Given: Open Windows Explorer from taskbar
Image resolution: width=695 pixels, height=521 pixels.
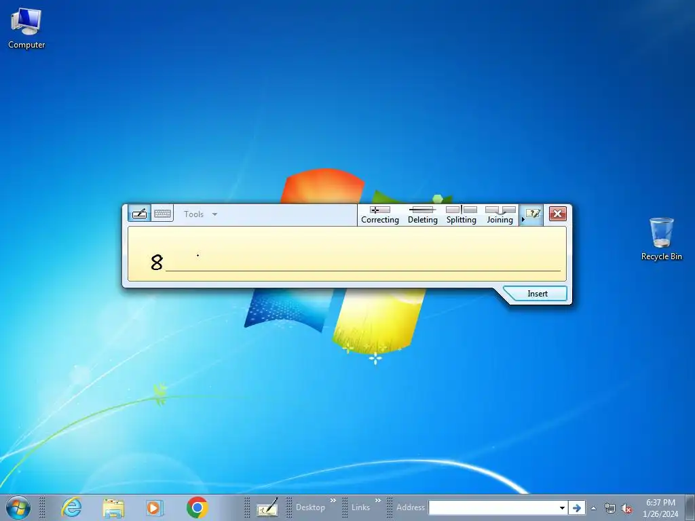Looking at the screenshot, I should pos(113,507).
